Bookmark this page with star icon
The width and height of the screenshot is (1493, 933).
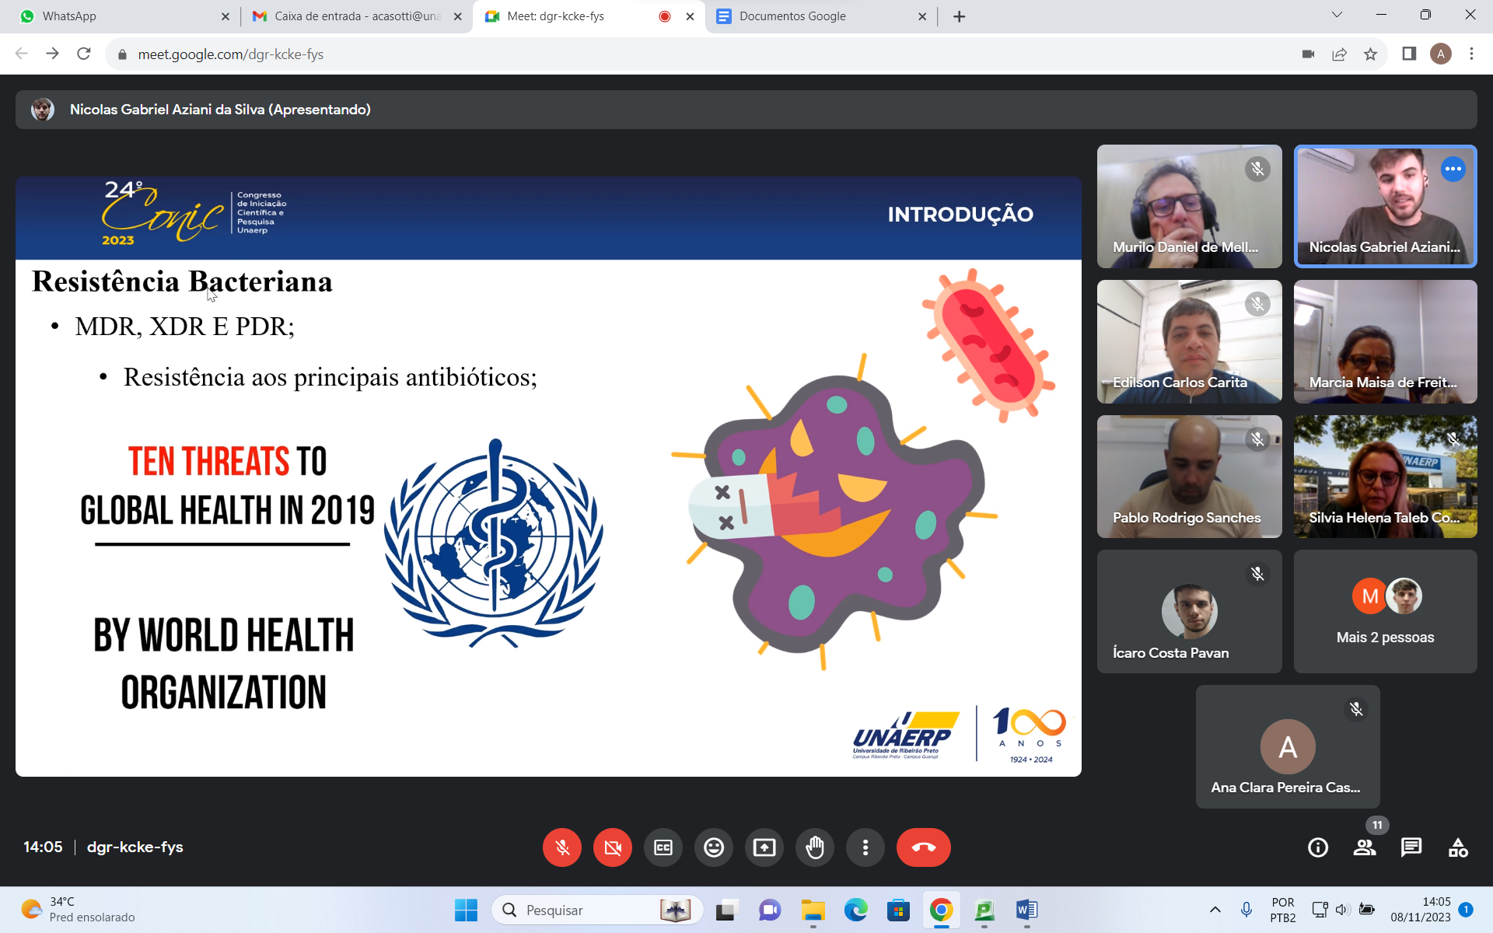pos(1370,54)
